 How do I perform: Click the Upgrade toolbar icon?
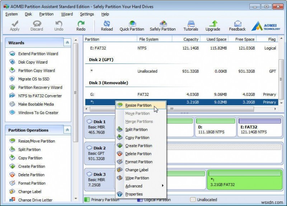[213, 25]
